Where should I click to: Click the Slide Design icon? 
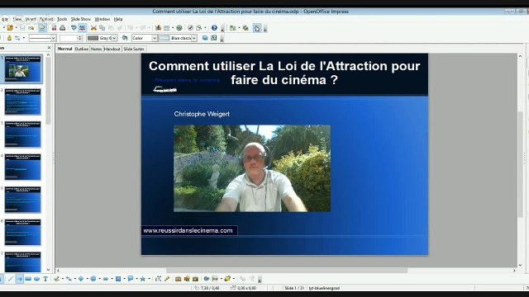pyautogui.click(x=245, y=27)
